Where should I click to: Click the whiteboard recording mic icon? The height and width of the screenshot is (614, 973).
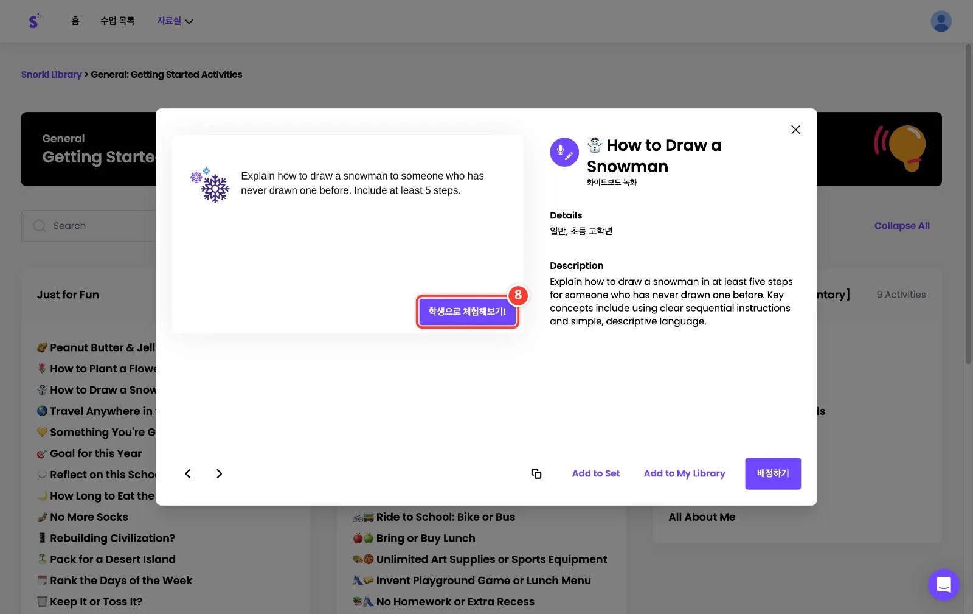pos(564,152)
